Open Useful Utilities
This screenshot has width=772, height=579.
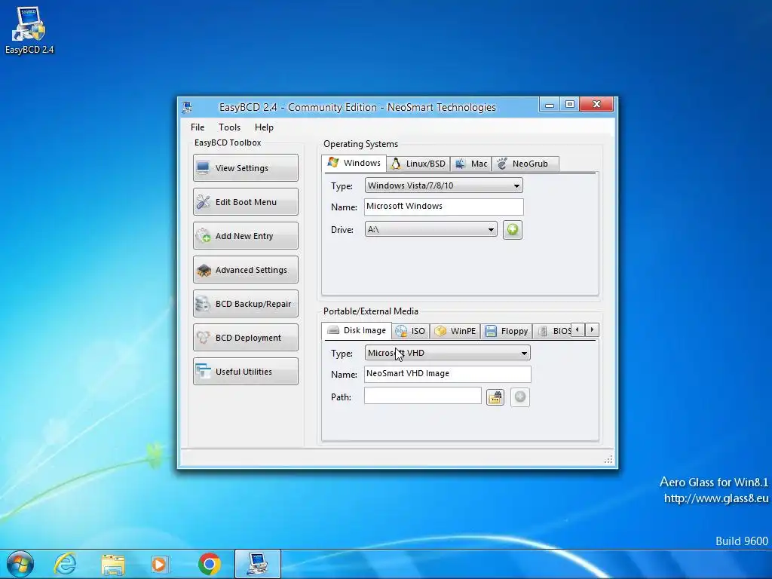(x=246, y=372)
